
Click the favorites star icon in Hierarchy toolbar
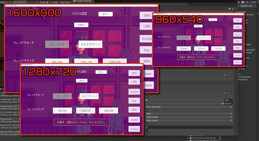coord(247,2)
